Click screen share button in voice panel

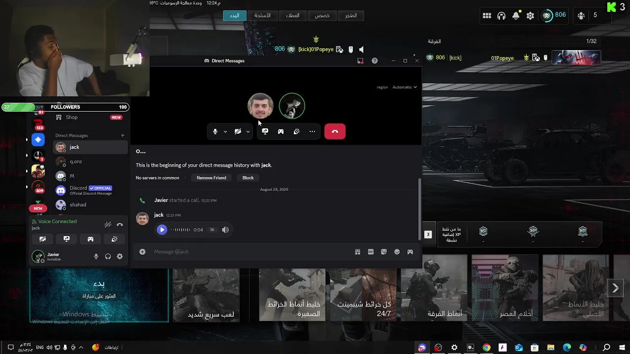(x=66, y=239)
